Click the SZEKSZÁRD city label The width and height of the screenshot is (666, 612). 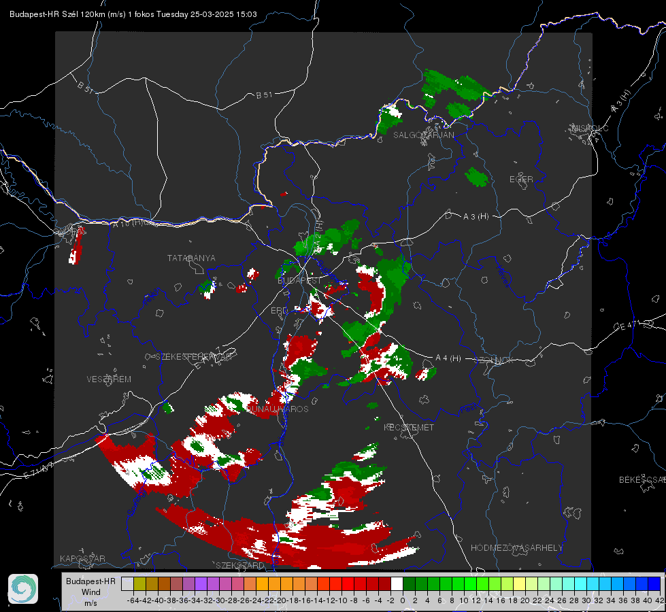pyautogui.click(x=240, y=565)
